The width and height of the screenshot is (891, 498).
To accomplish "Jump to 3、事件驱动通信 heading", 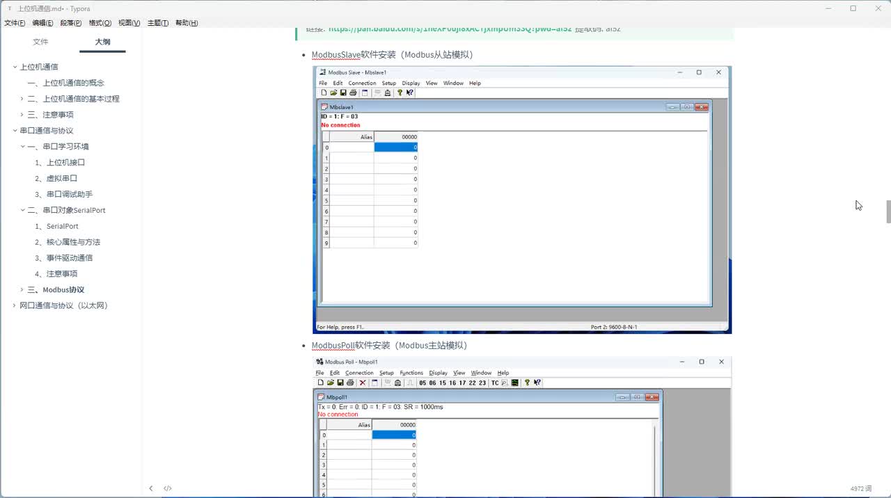I will click(x=64, y=258).
